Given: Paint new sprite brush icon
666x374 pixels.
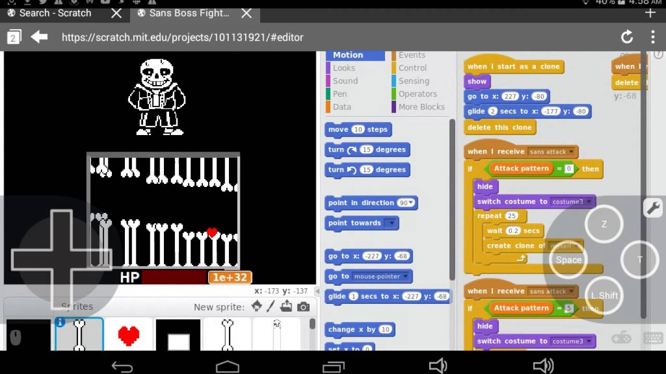Looking at the screenshot, I should 271,306.
